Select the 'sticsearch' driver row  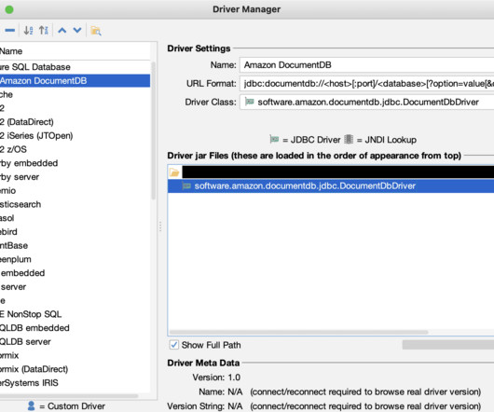pyautogui.click(x=75, y=204)
